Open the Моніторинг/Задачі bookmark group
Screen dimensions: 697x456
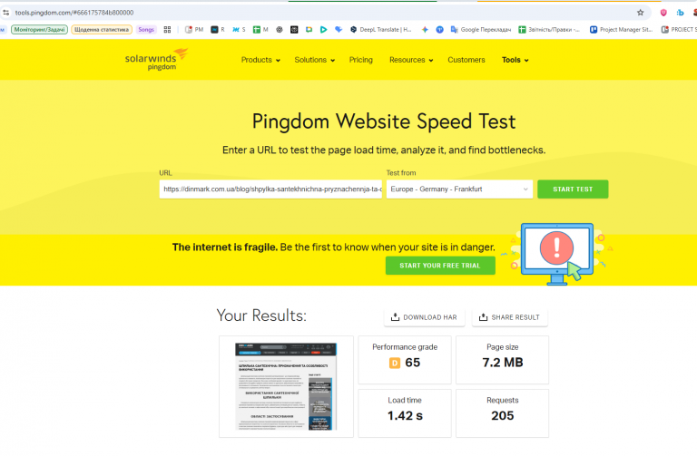tap(39, 29)
